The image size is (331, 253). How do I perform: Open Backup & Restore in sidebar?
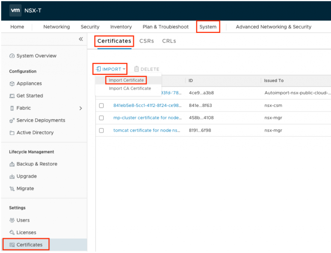pyautogui.click(x=37, y=164)
